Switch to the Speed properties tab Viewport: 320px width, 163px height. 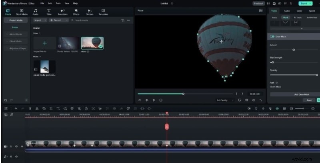312,11
